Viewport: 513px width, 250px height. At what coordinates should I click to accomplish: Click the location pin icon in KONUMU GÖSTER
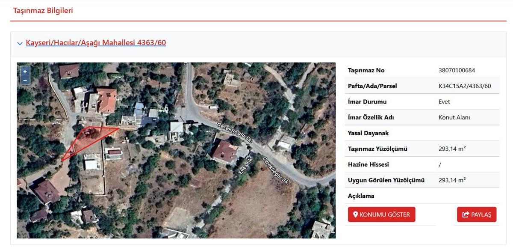[x=355, y=214]
